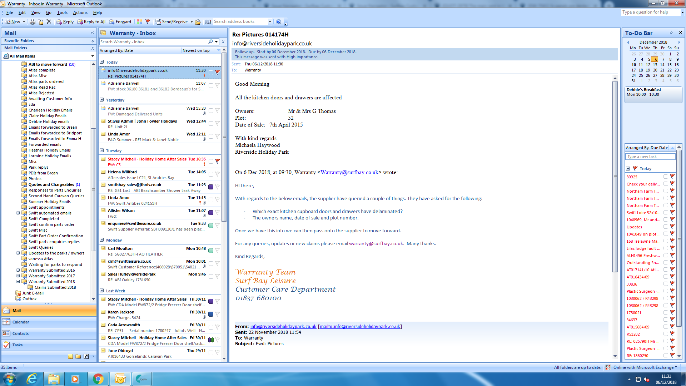Image resolution: width=686 pixels, height=386 pixels.
Task: Click the Delete X toolbar icon
Action: [x=49, y=22]
